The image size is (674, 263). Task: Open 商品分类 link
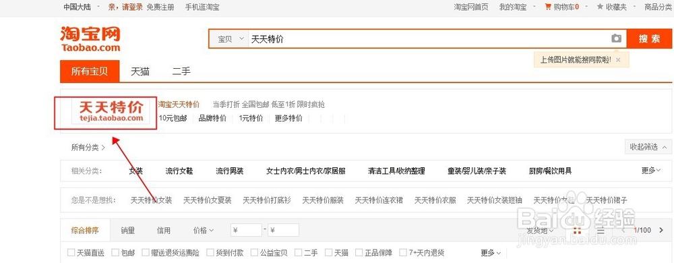tap(658, 7)
